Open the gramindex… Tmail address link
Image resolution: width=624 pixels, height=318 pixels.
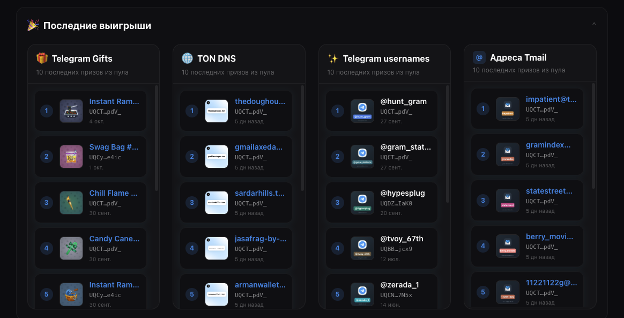click(548, 145)
